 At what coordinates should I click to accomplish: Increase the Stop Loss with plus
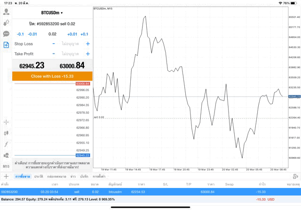click(x=87, y=44)
